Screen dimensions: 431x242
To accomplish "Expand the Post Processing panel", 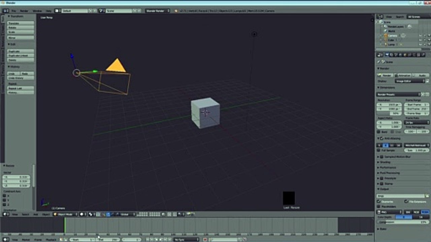I will pos(390,173).
